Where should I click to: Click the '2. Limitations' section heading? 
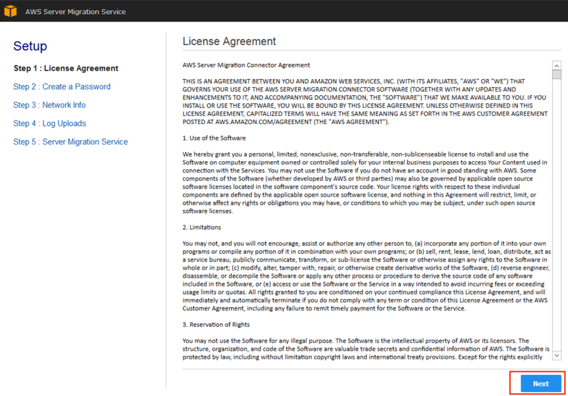[201, 227]
